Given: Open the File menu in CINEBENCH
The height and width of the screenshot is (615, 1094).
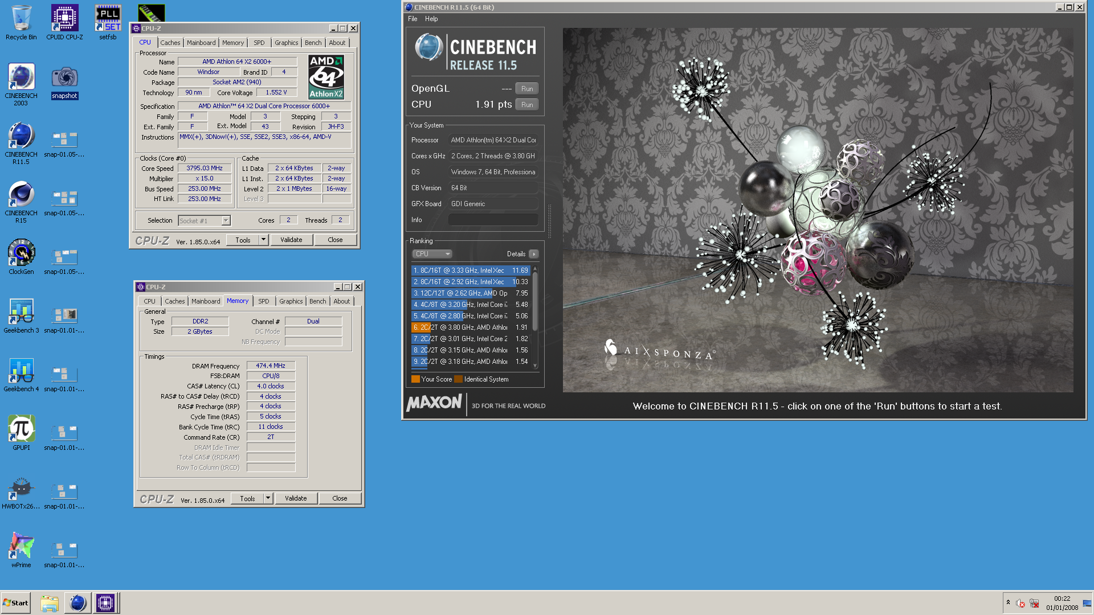Looking at the screenshot, I should [413, 19].
